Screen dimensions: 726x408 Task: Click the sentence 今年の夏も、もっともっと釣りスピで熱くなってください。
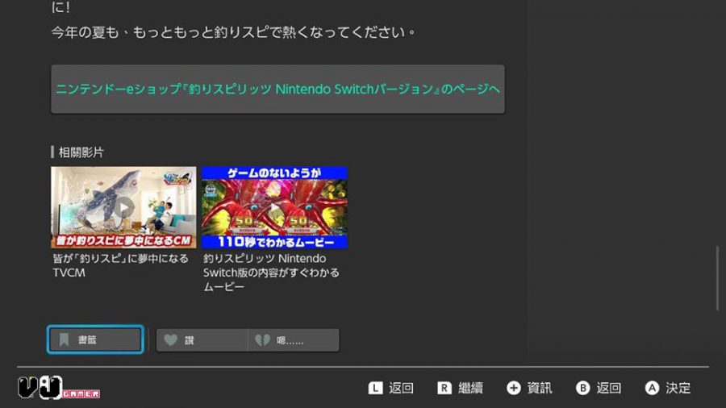click(233, 32)
